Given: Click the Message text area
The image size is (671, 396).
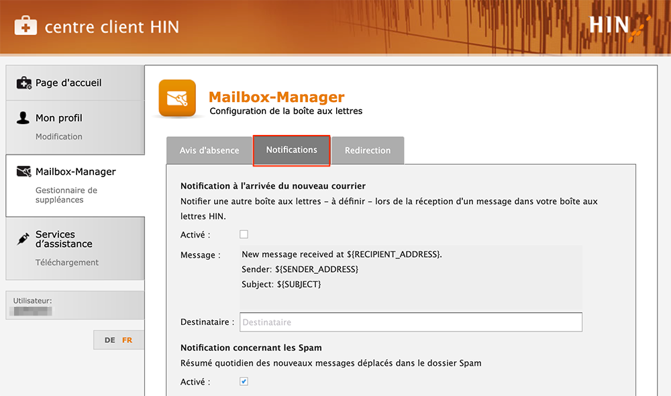Looking at the screenshot, I should pyautogui.click(x=411, y=279).
